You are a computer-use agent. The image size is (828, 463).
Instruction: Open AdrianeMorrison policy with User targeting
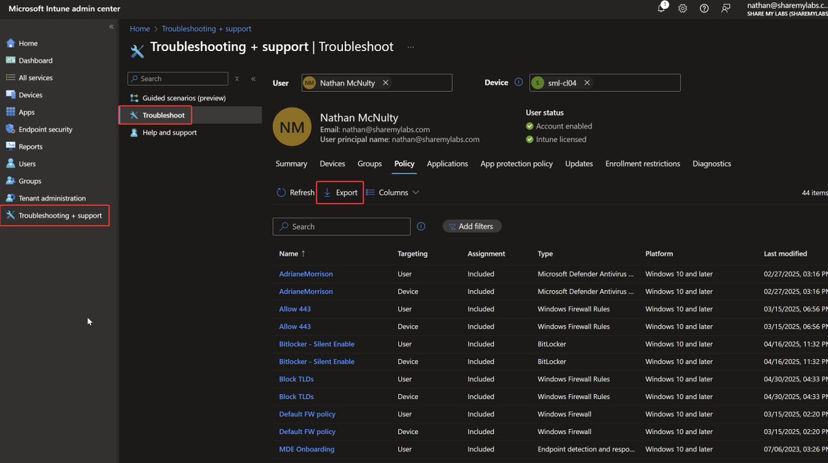pos(306,274)
